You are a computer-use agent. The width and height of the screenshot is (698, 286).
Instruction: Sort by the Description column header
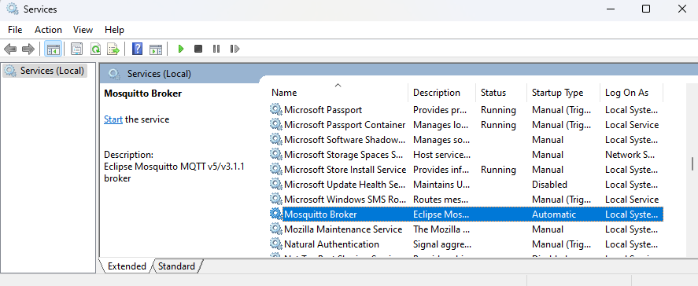pos(441,93)
